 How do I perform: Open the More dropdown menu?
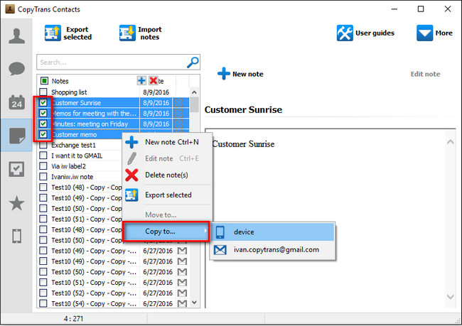pyautogui.click(x=434, y=33)
